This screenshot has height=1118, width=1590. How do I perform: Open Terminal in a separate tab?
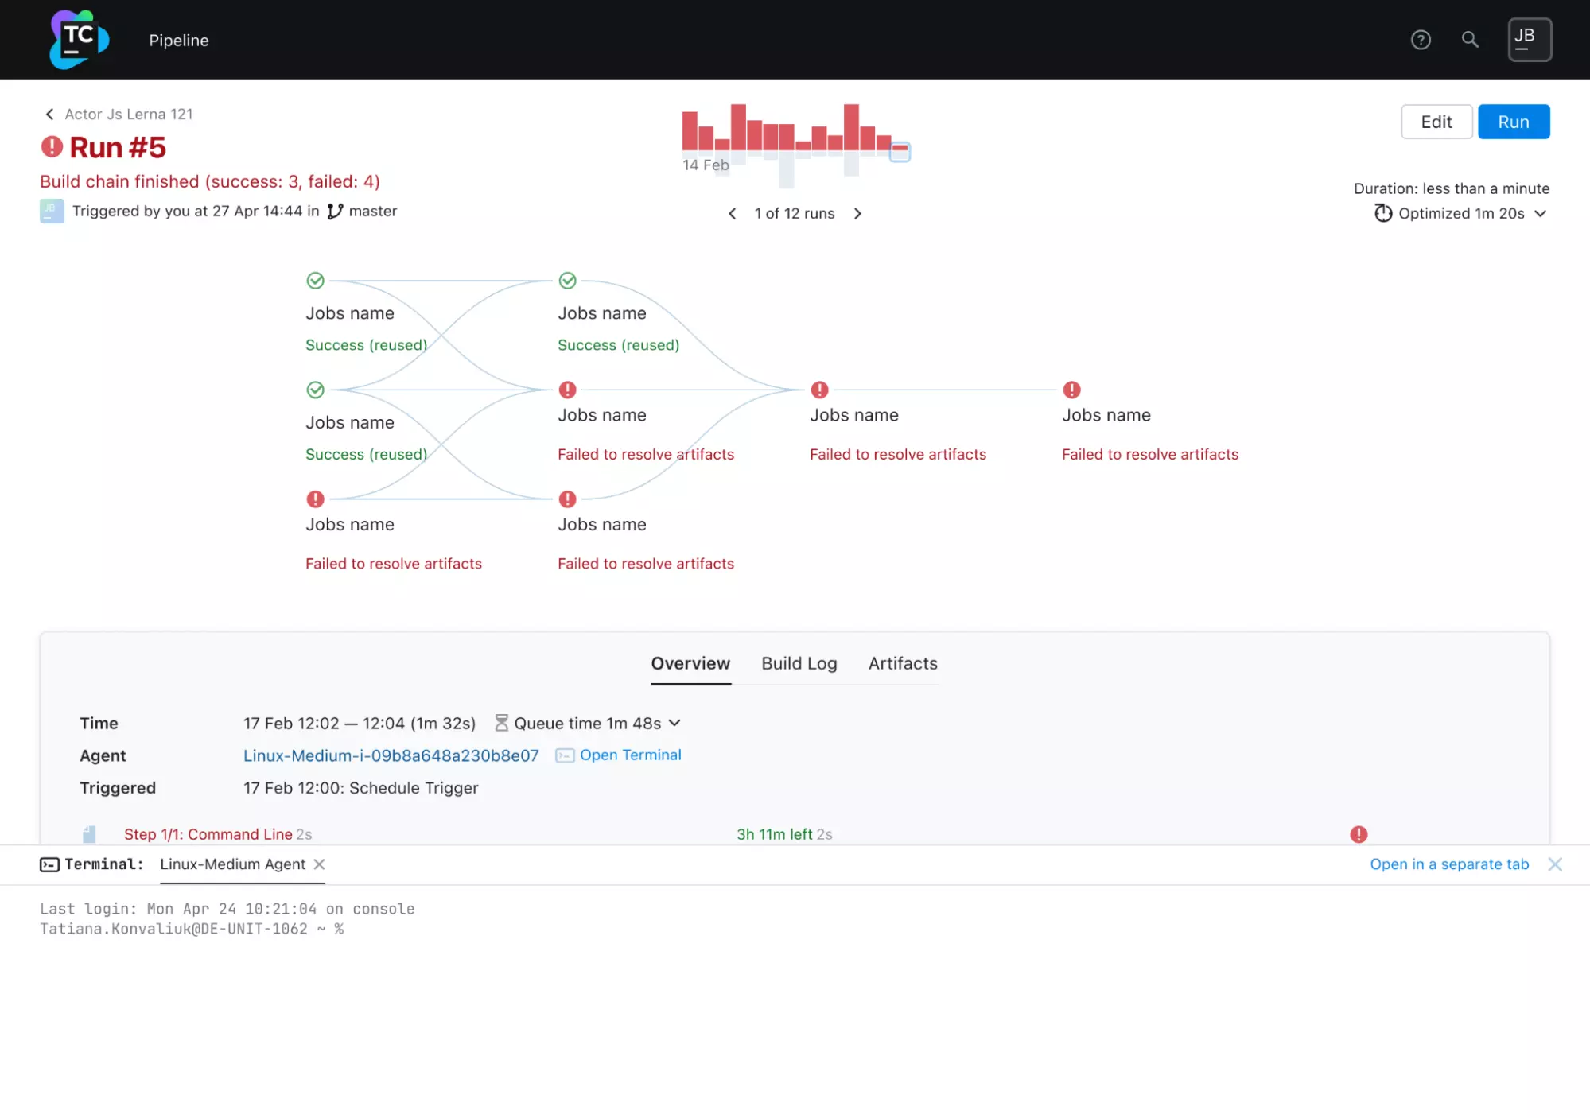click(x=1447, y=863)
